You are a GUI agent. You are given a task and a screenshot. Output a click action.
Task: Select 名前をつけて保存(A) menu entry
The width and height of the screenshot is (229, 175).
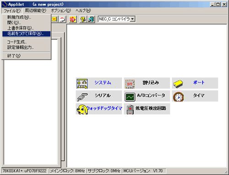tap(27, 33)
